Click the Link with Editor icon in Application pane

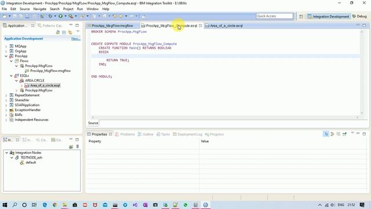click(x=70, y=33)
